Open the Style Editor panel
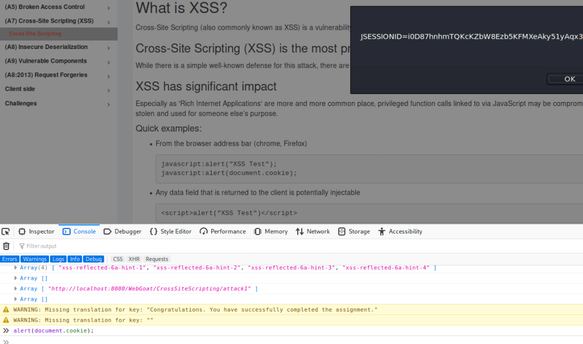 point(171,232)
